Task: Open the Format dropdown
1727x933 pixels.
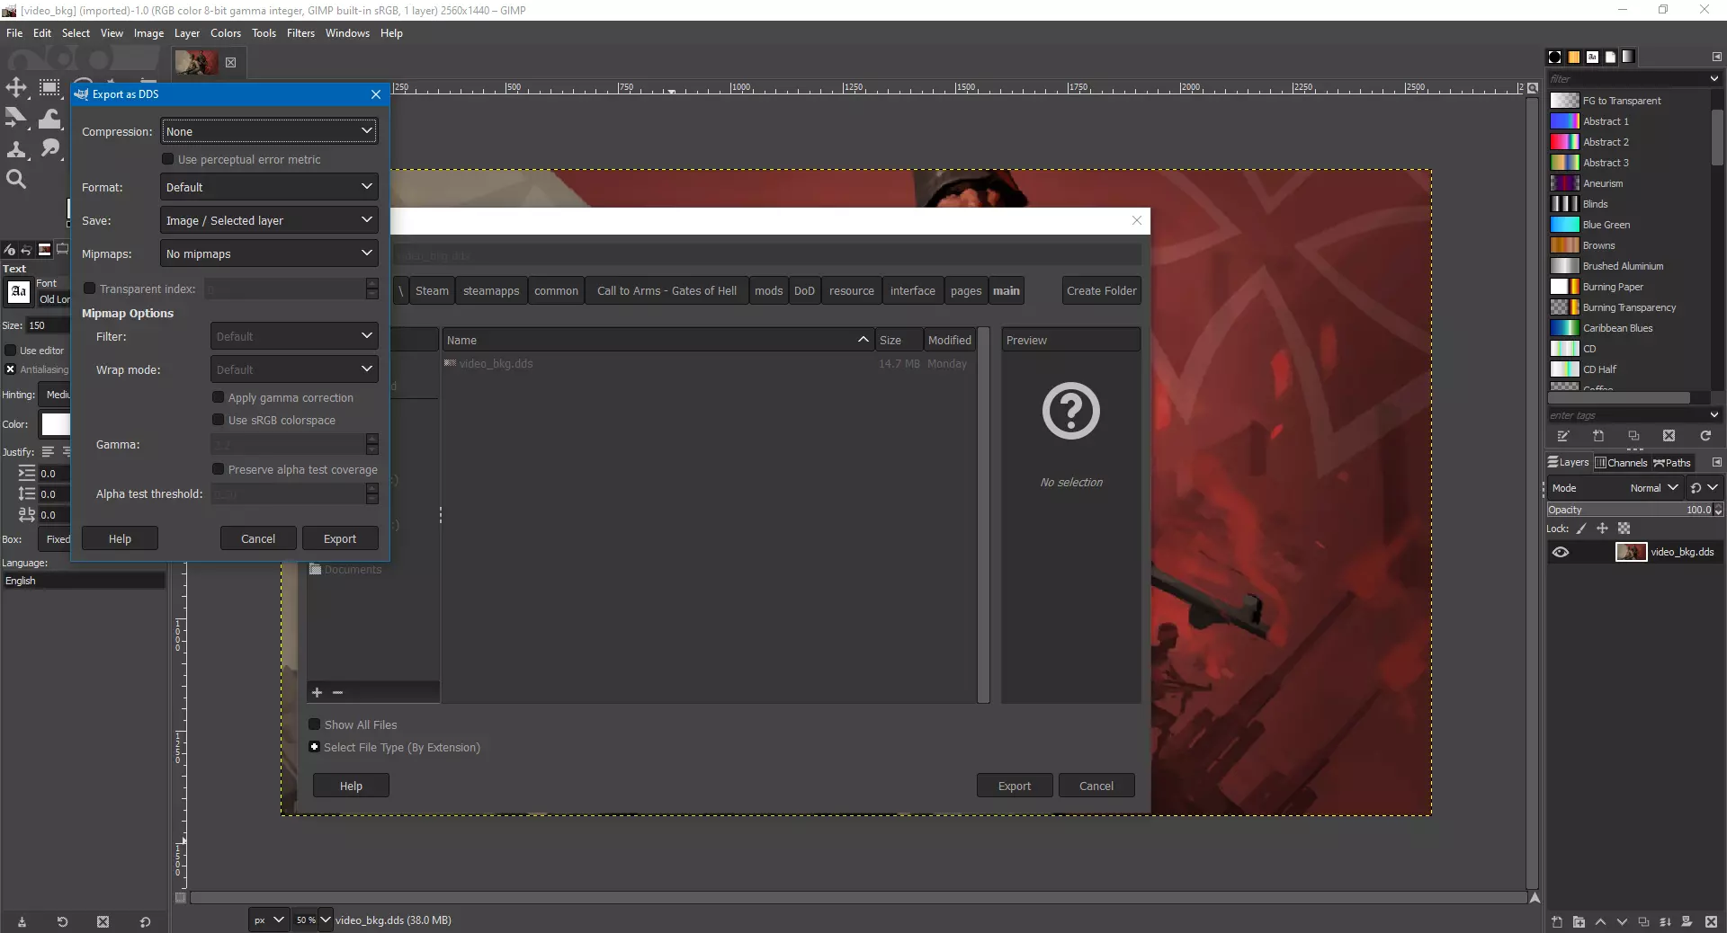Action: click(x=269, y=187)
